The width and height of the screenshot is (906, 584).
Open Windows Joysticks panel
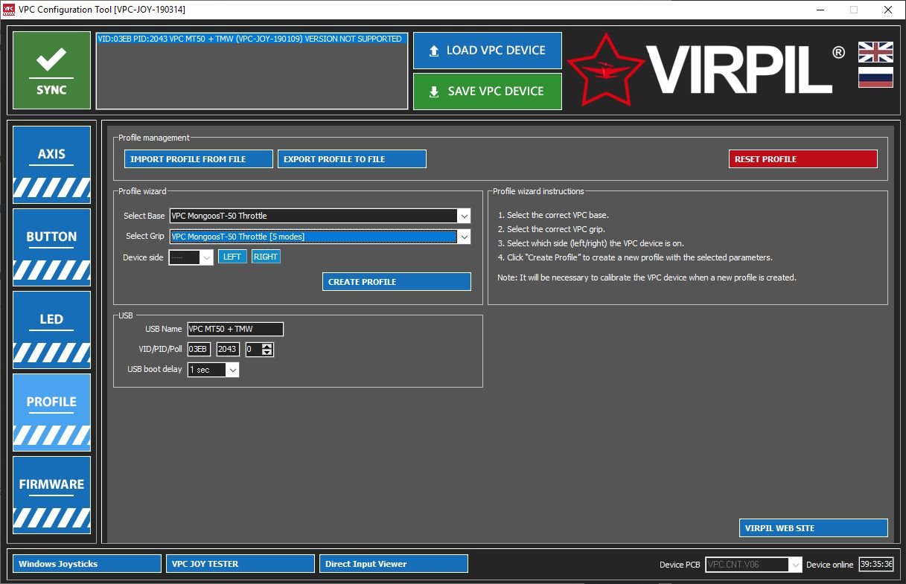(87, 564)
